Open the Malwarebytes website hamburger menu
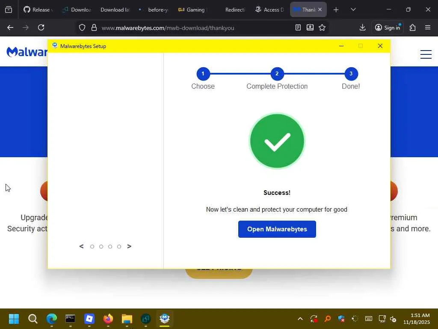 point(426,54)
